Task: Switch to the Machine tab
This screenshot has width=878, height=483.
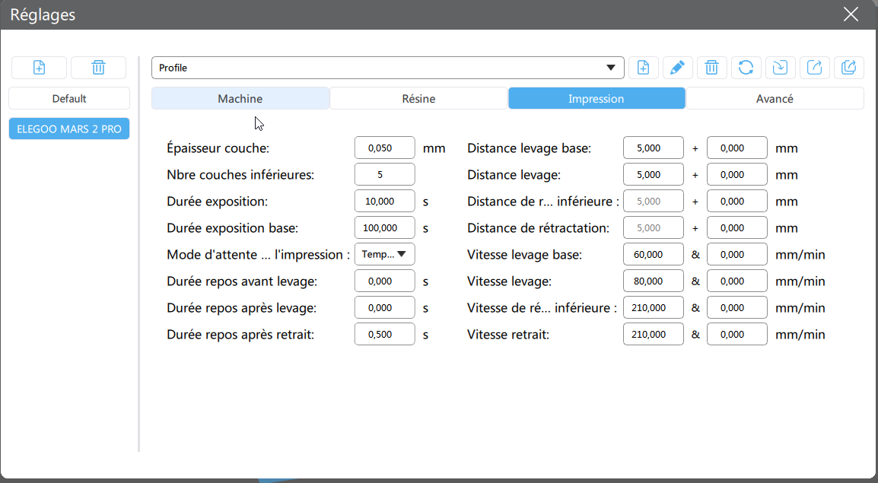Action: coord(240,99)
